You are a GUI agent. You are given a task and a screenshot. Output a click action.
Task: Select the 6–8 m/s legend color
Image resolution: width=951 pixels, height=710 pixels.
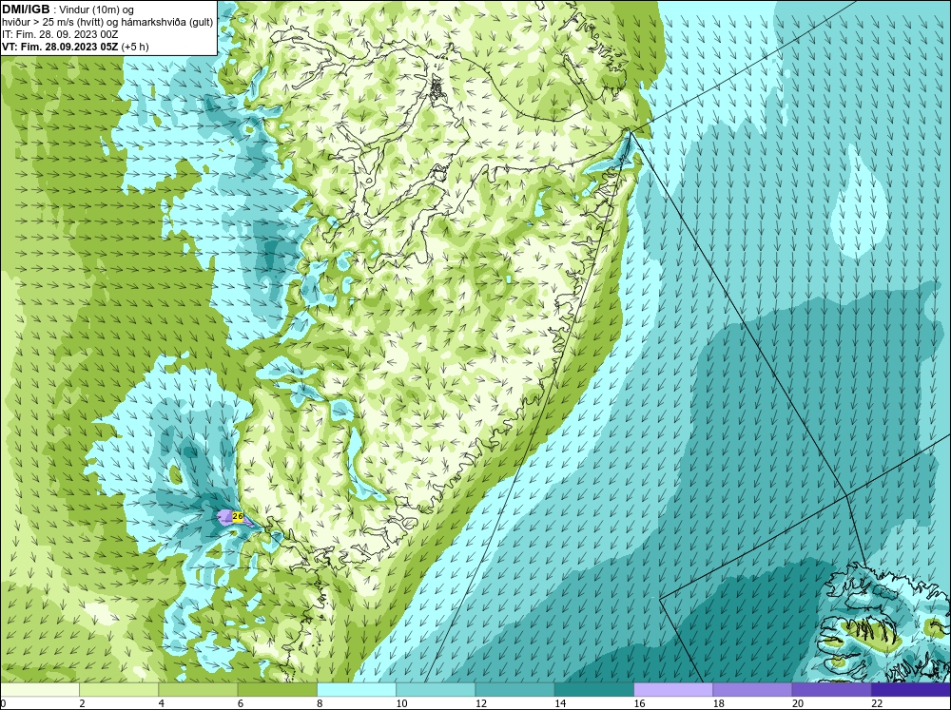tap(277, 690)
